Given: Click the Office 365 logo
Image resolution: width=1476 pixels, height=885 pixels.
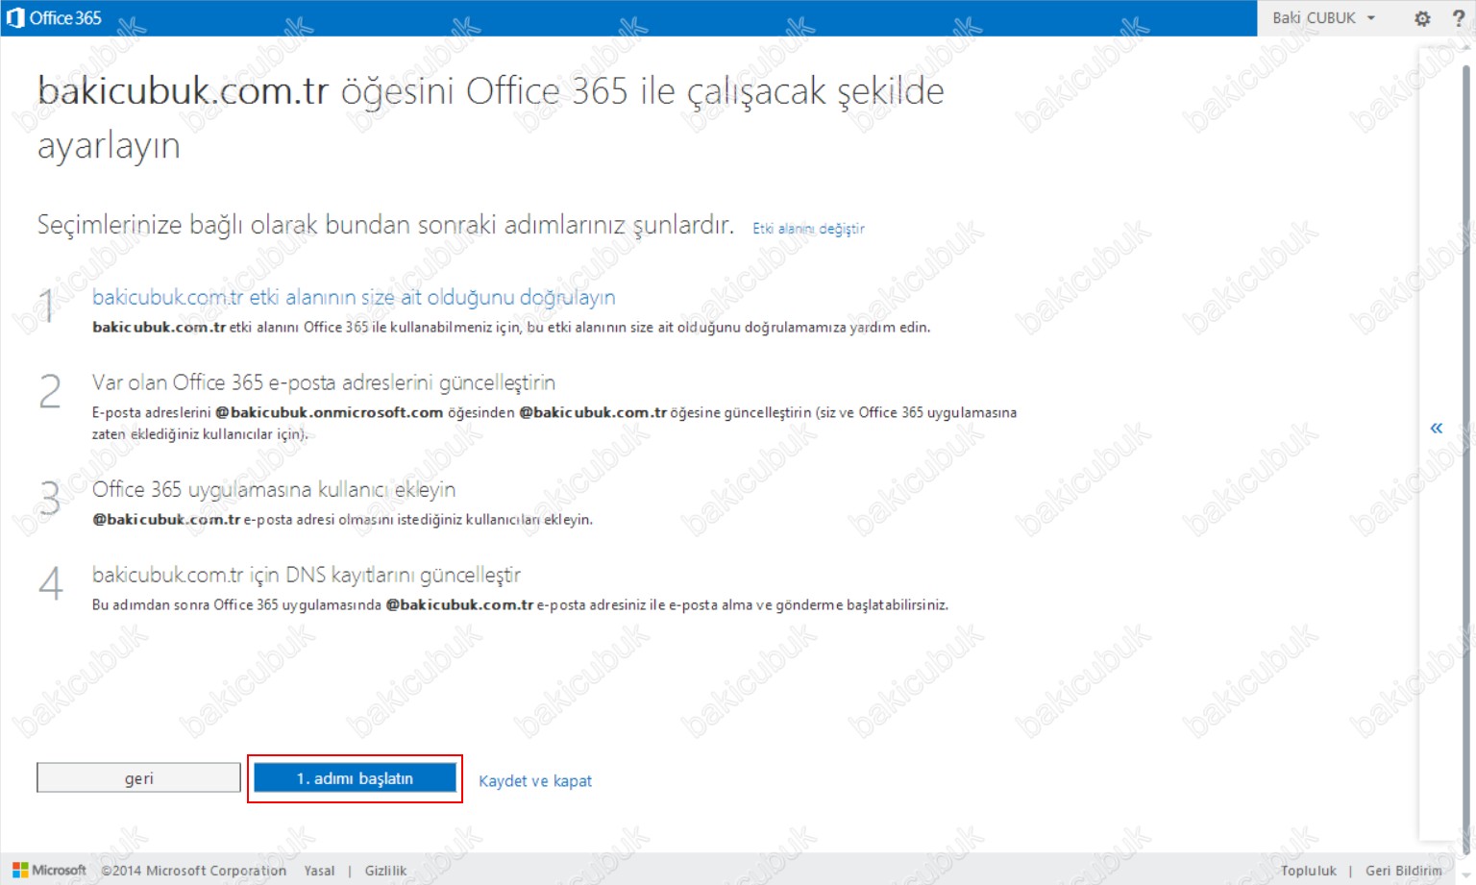Looking at the screenshot, I should (x=54, y=17).
